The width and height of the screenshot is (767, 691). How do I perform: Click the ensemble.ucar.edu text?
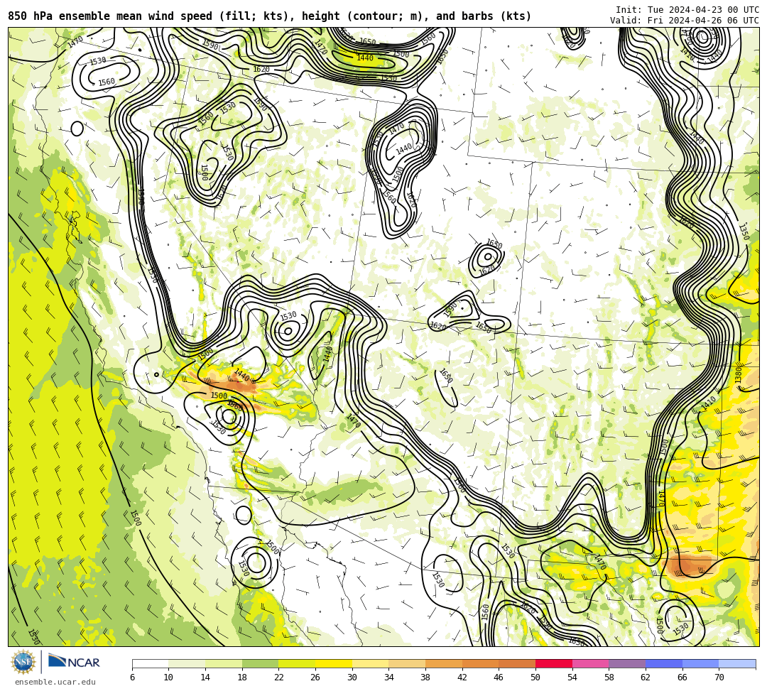click(x=55, y=682)
